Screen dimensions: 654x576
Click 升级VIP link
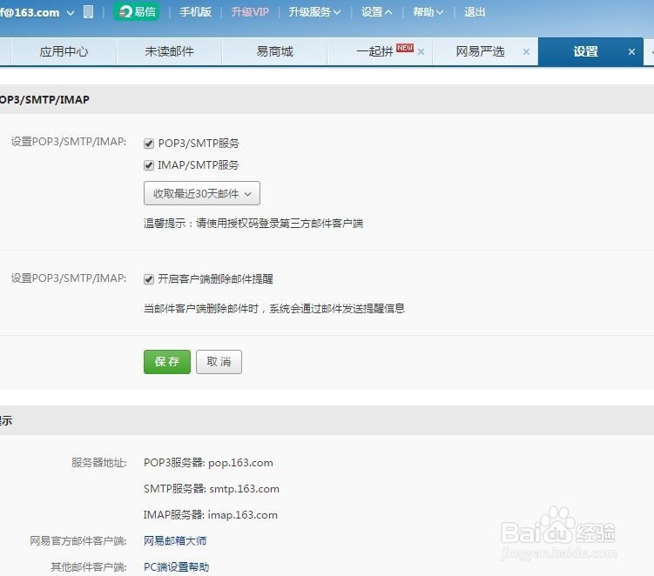(250, 12)
